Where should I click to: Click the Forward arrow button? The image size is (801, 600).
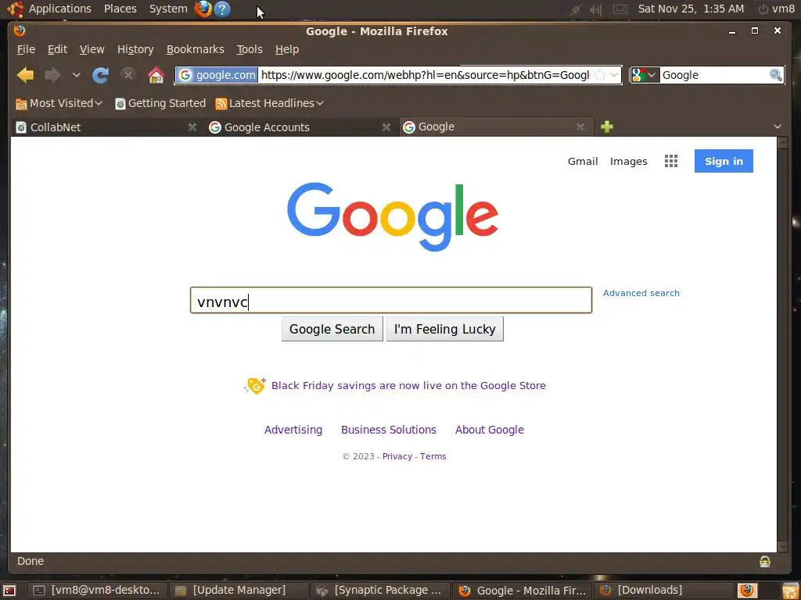[52, 76]
